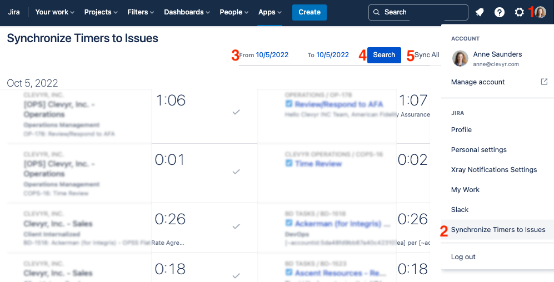Expand the Your work menu
This screenshot has width=554, height=282.
(x=55, y=12)
